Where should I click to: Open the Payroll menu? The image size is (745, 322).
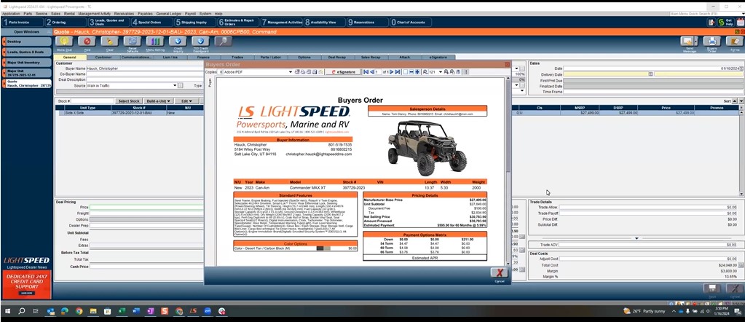pyautogui.click(x=191, y=14)
